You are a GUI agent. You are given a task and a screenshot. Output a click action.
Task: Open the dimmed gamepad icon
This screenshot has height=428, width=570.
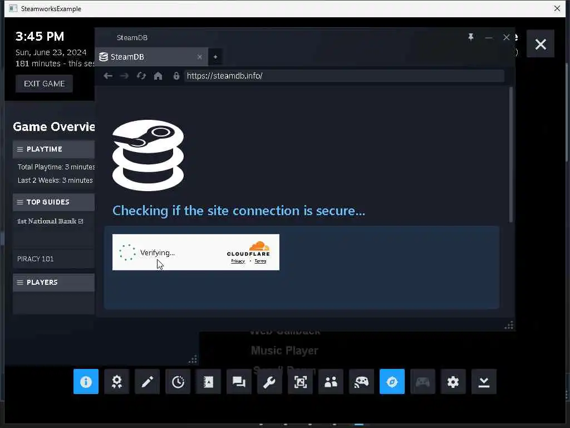pyautogui.click(x=422, y=381)
